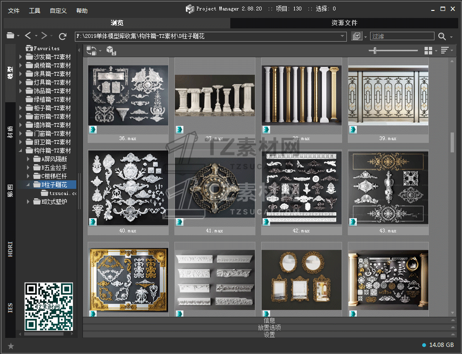The height and width of the screenshot is (354, 462).
Task: Click the refresh folder icon
Action: pyautogui.click(x=63, y=36)
